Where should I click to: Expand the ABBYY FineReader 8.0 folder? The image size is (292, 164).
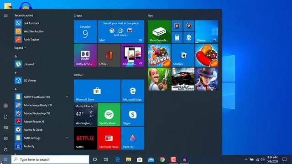[42, 97]
